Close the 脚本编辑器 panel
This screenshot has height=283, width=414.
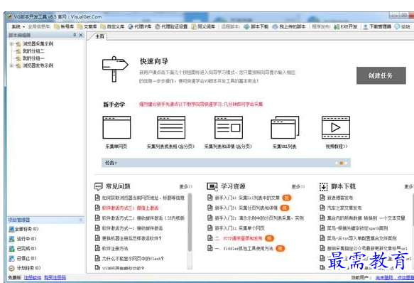81,35
